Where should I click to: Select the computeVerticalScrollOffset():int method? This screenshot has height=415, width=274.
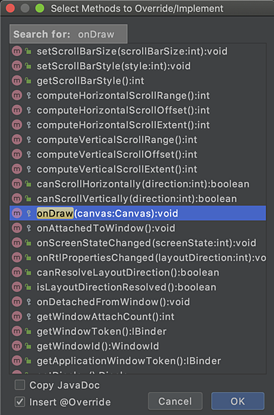pos(137,154)
